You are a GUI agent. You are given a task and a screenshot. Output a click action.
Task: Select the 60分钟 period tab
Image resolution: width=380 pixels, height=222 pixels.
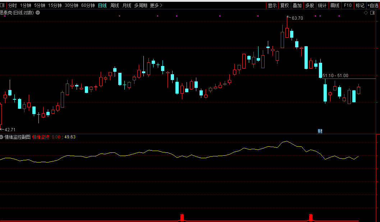[x=88, y=5]
